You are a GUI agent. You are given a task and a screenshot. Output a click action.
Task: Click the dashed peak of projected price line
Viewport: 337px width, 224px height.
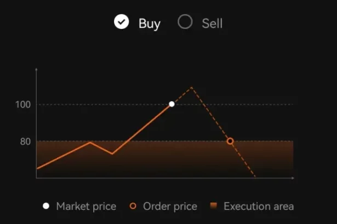coord(191,87)
